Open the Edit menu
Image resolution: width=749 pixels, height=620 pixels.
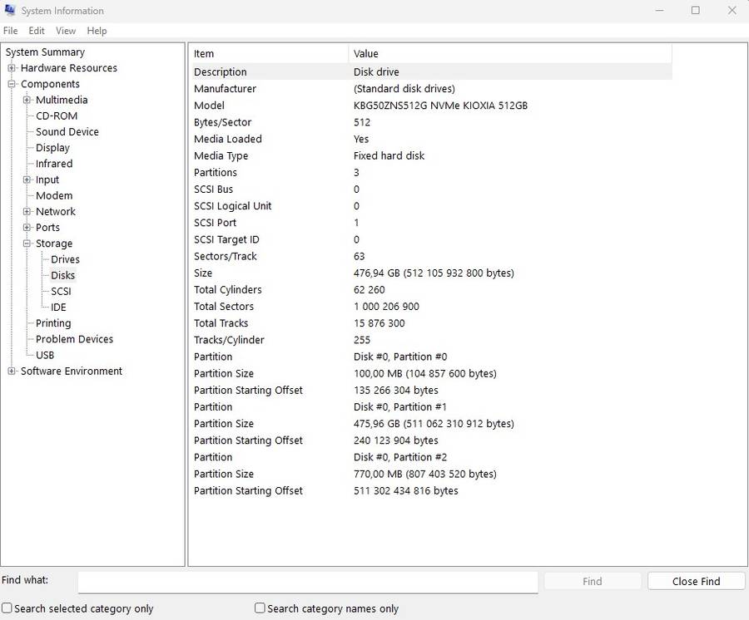(37, 31)
